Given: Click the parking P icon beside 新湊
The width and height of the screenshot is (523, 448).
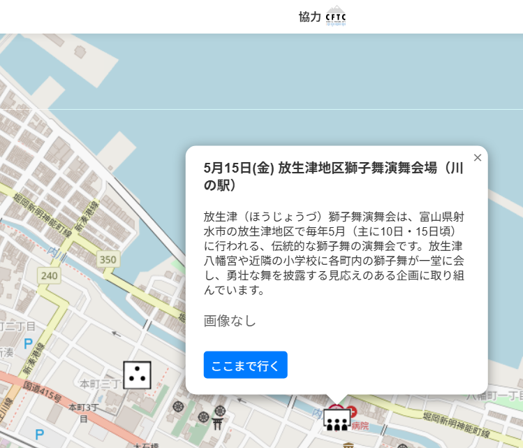Looking at the screenshot, I should coord(29,343).
